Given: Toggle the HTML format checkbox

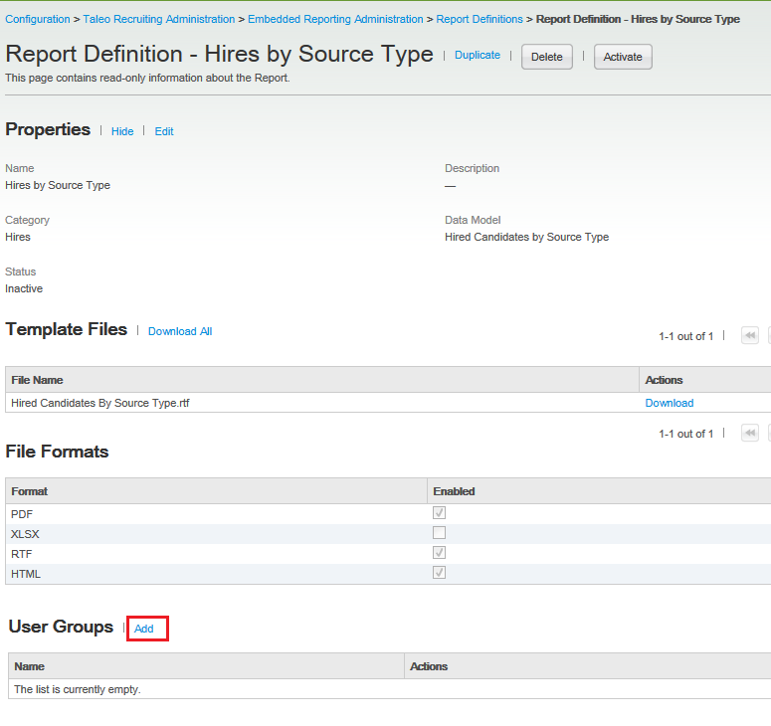Looking at the screenshot, I should (439, 573).
